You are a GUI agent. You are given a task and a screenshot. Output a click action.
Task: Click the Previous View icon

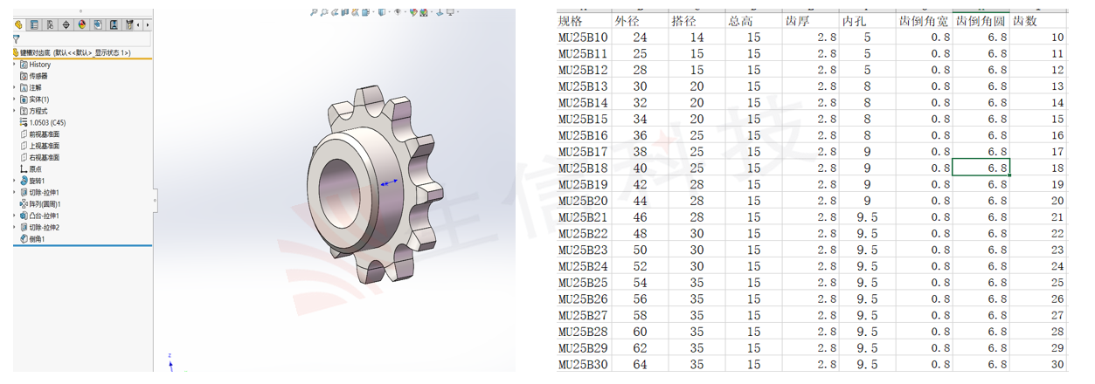pos(335,12)
